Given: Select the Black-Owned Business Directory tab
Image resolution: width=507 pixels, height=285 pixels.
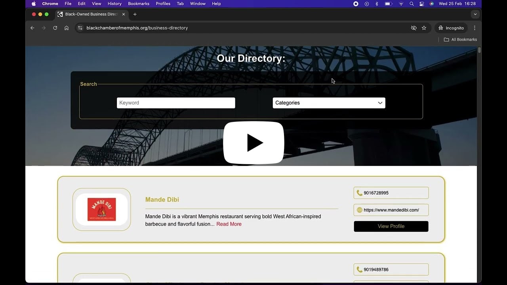Looking at the screenshot, I should pyautogui.click(x=91, y=14).
